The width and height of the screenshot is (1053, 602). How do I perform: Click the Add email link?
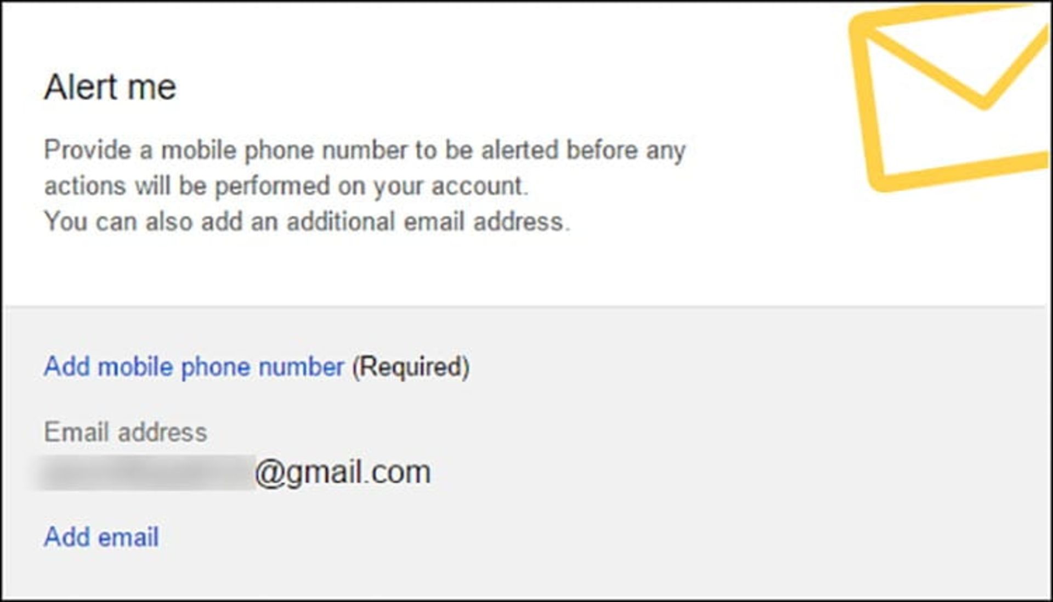[x=101, y=537]
